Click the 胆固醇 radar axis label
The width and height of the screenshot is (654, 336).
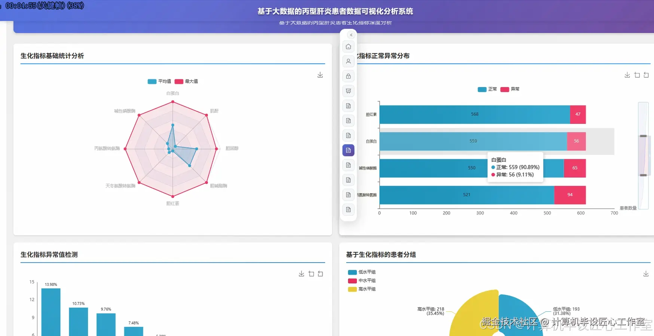tap(232, 149)
